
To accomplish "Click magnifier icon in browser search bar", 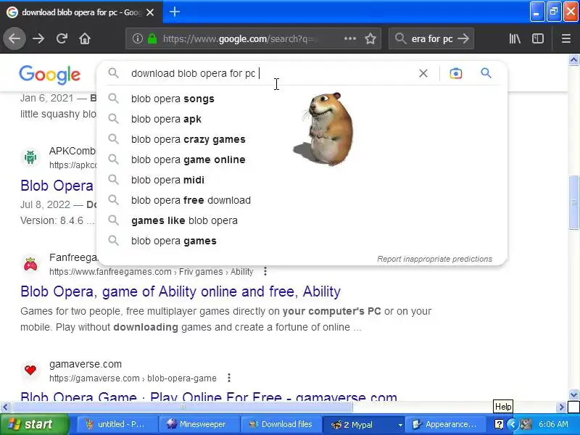I will click(x=401, y=38).
